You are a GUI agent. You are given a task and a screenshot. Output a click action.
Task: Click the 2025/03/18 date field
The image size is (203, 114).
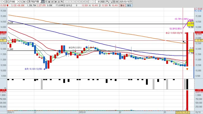tap(124, 2)
